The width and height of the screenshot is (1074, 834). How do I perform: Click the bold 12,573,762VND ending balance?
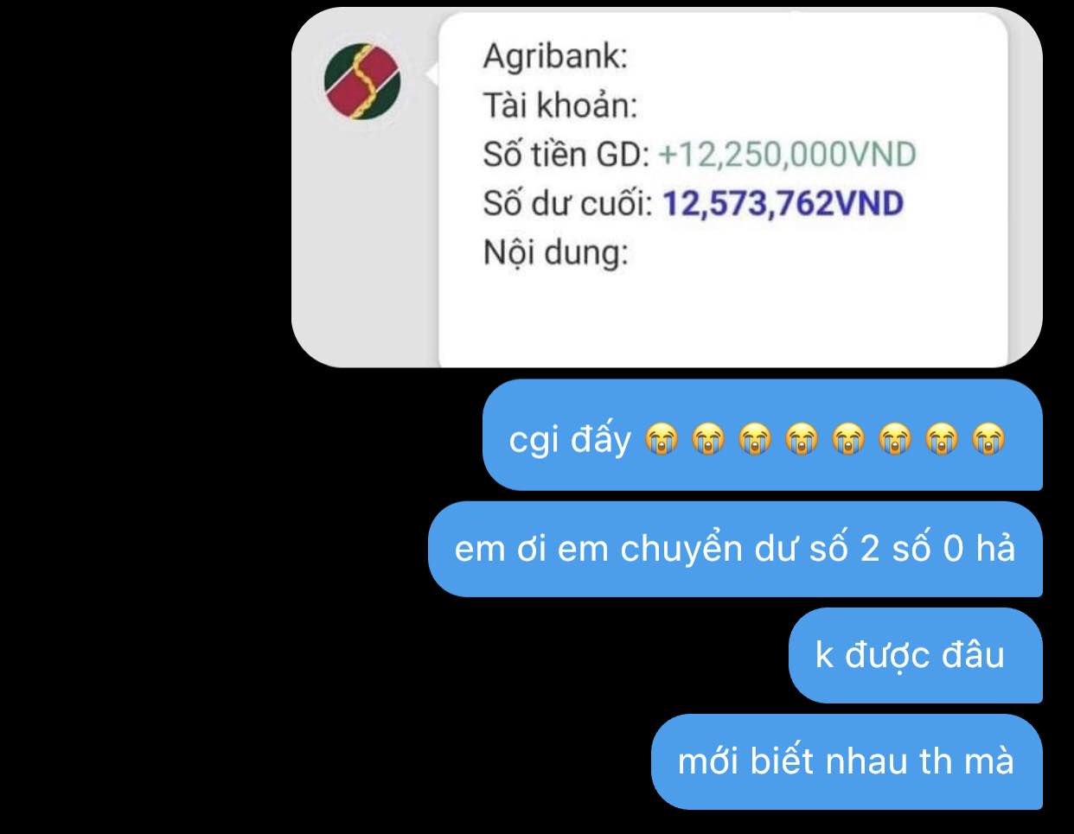tap(783, 204)
